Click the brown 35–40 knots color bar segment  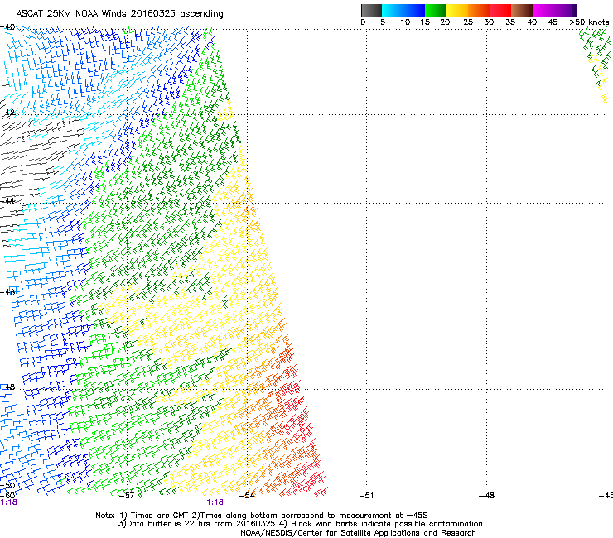[x=522, y=10]
